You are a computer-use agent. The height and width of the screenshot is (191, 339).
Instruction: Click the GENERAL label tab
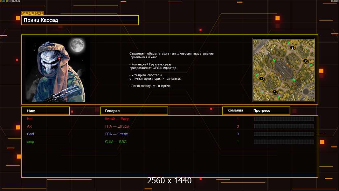(x=32, y=13)
